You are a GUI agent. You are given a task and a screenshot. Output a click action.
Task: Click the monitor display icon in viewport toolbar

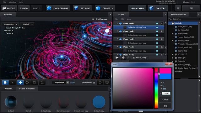coord(107,83)
